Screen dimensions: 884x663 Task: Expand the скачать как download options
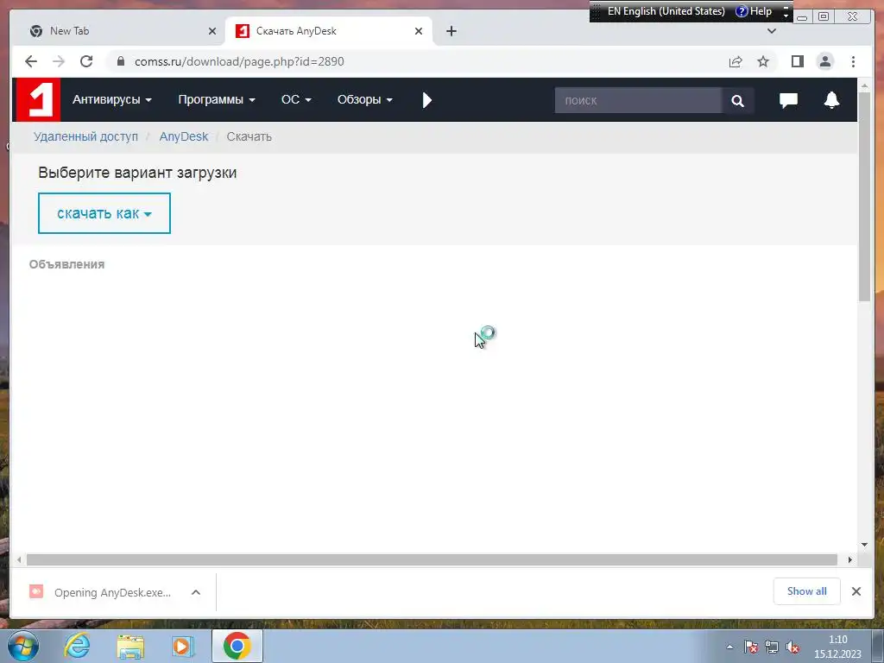coord(104,213)
